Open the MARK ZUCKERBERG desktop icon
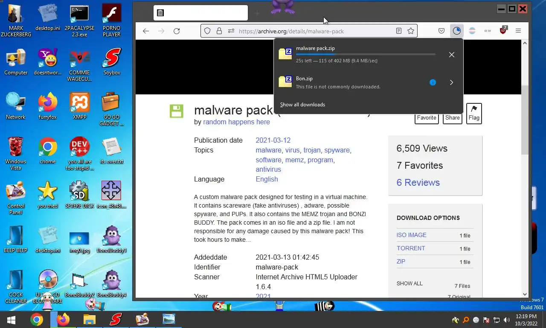 16,20
